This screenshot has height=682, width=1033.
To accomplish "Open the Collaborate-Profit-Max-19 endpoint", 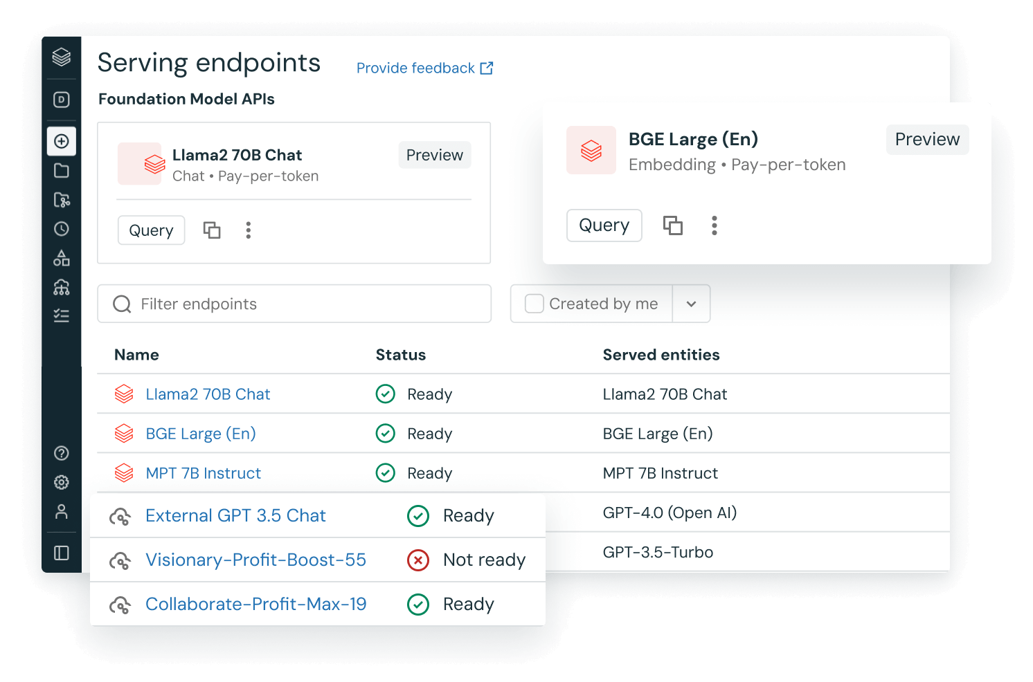I will click(256, 604).
